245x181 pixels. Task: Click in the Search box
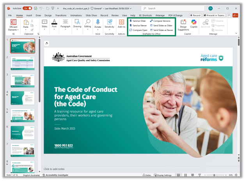[173, 8]
